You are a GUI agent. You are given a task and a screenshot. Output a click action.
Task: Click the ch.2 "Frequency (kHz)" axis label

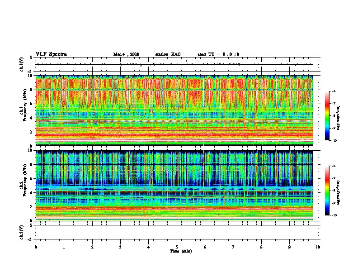pyautogui.click(x=25, y=180)
